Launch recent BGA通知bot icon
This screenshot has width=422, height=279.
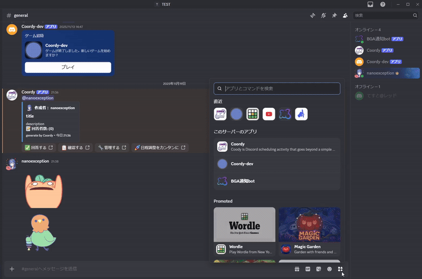coord(285,114)
